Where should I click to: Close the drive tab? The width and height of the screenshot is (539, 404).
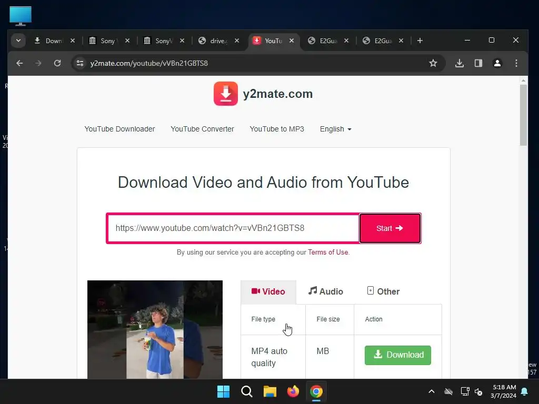237,41
